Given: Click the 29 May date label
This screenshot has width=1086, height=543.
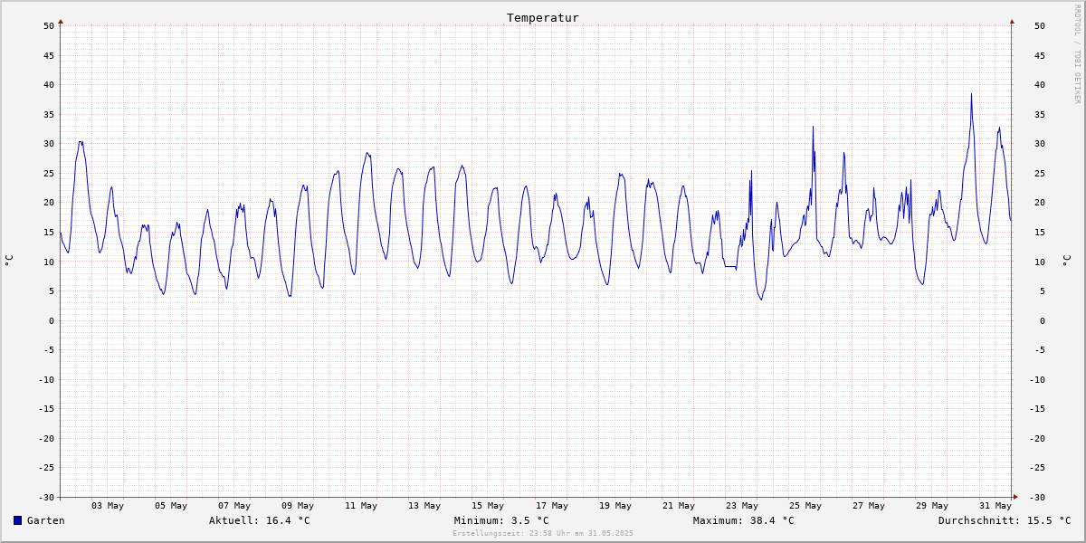Looking at the screenshot, I should pos(932,505).
